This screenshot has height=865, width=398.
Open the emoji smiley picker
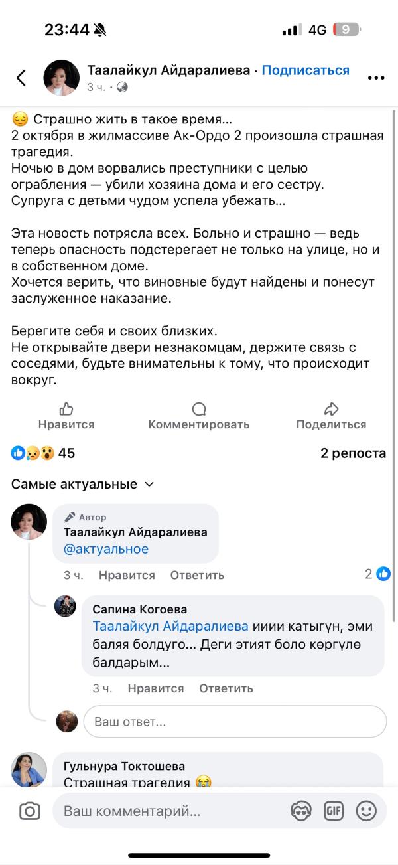(366, 811)
